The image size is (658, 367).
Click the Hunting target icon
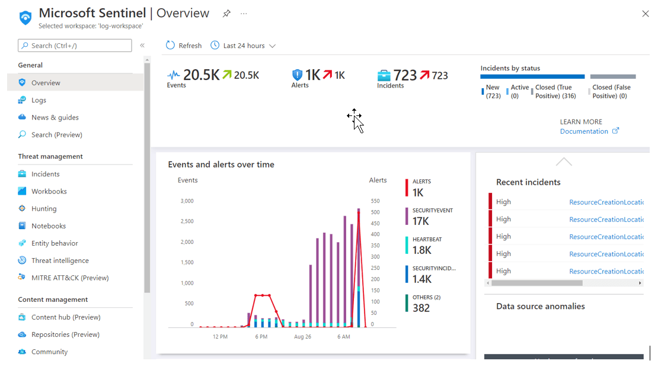pos(22,208)
